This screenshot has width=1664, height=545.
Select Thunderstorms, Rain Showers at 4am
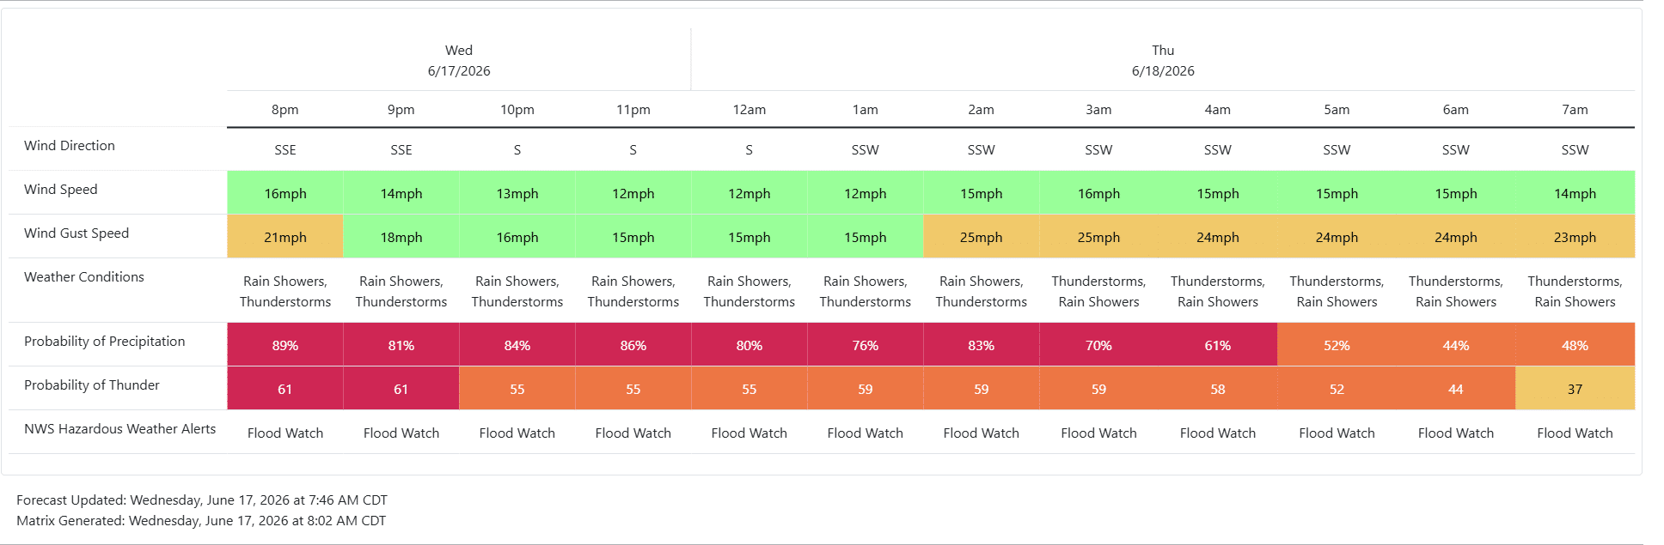pos(1218,292)
